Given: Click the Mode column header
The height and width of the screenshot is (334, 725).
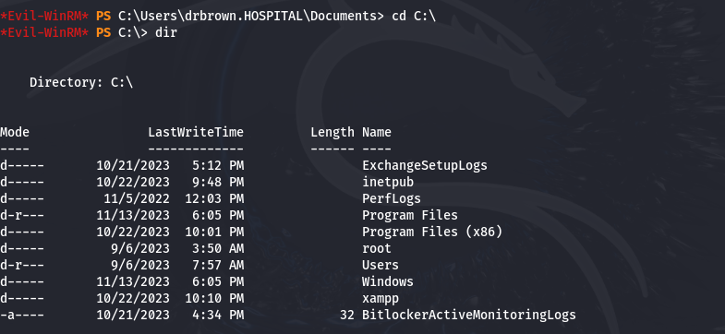Looking at the screenshot, I should click(x=15, y=132).
